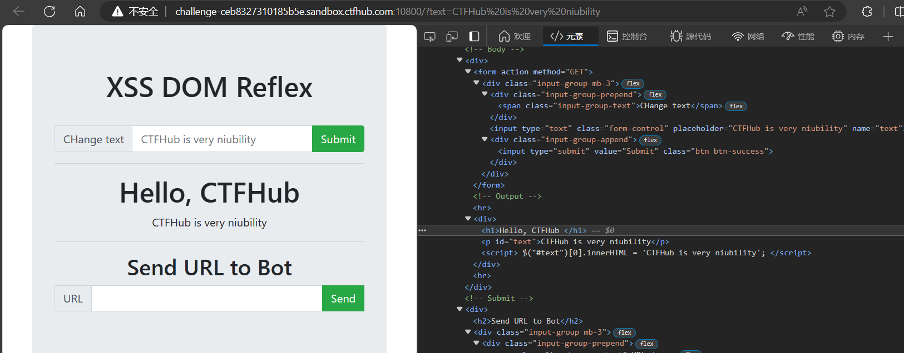904x353 pixels.
Task: Toggle the device emulation icon in DevTools
Action: tap(452, 37)
